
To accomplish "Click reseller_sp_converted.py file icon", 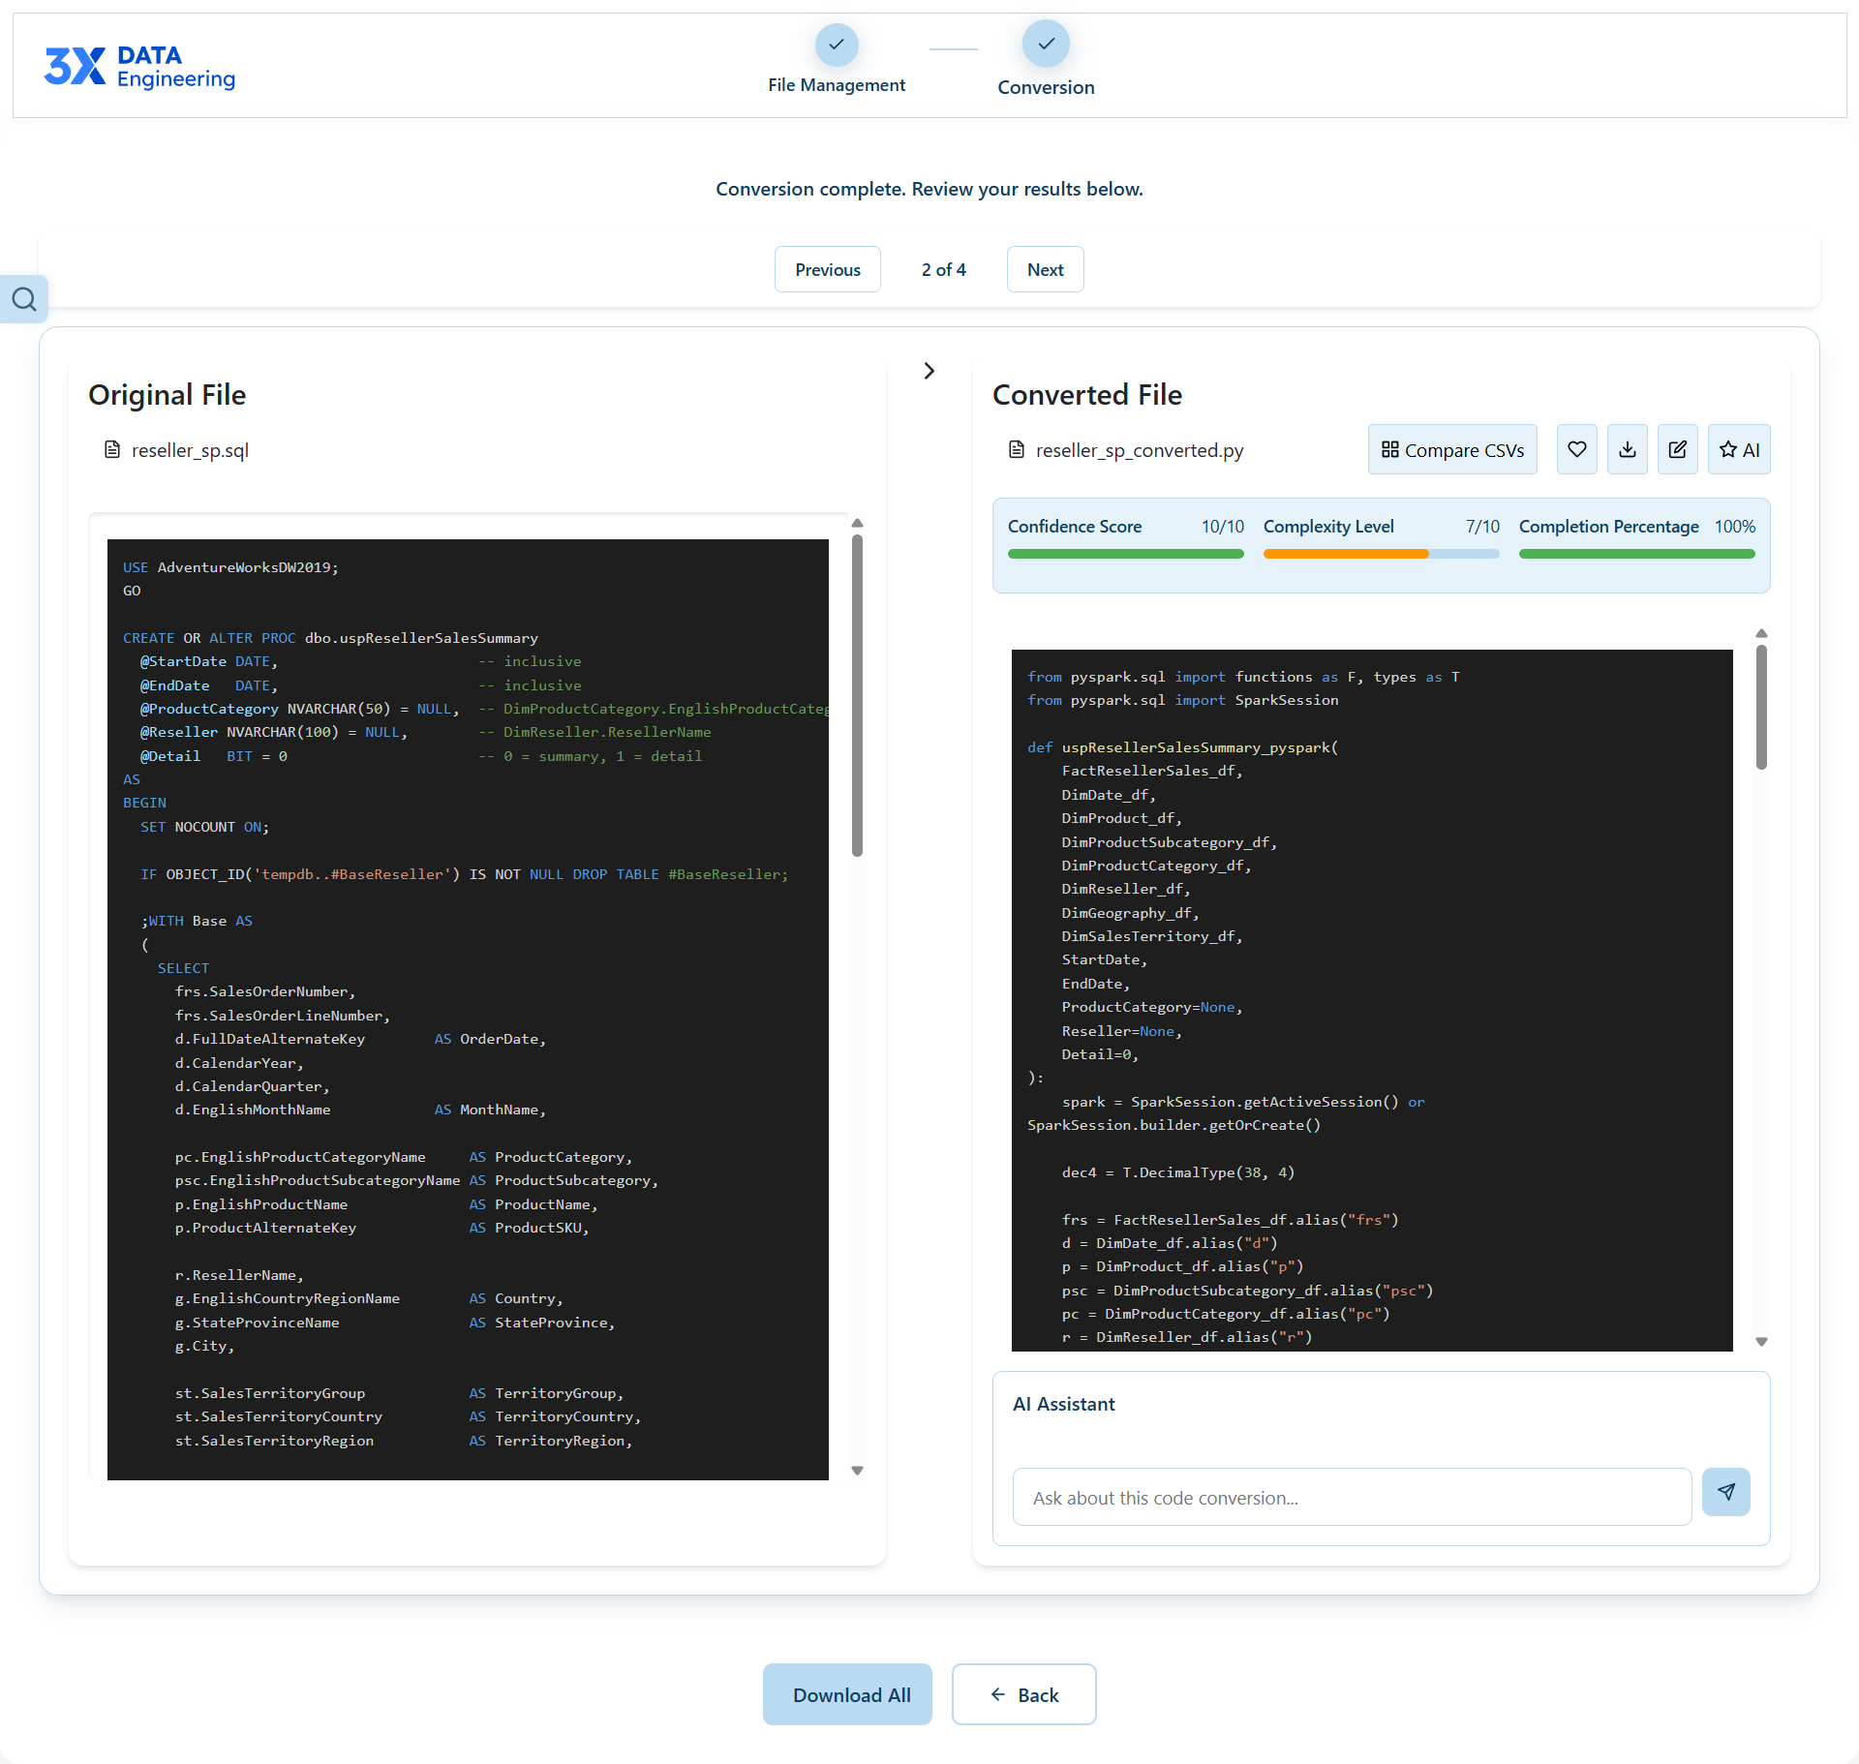I will point(1017,449).
